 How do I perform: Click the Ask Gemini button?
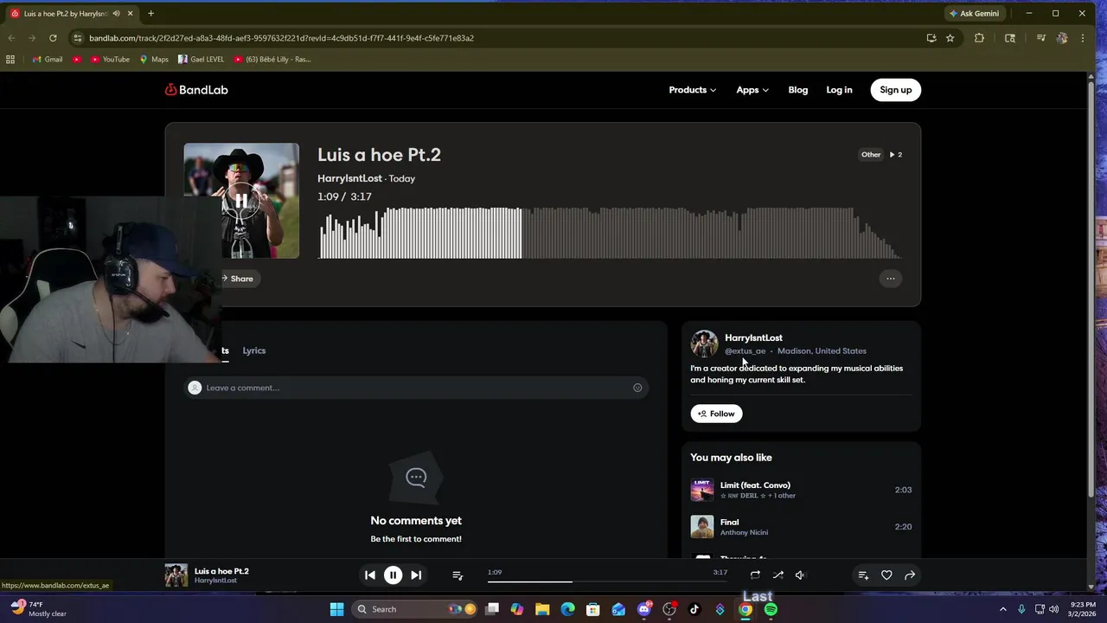coord(974,13)
